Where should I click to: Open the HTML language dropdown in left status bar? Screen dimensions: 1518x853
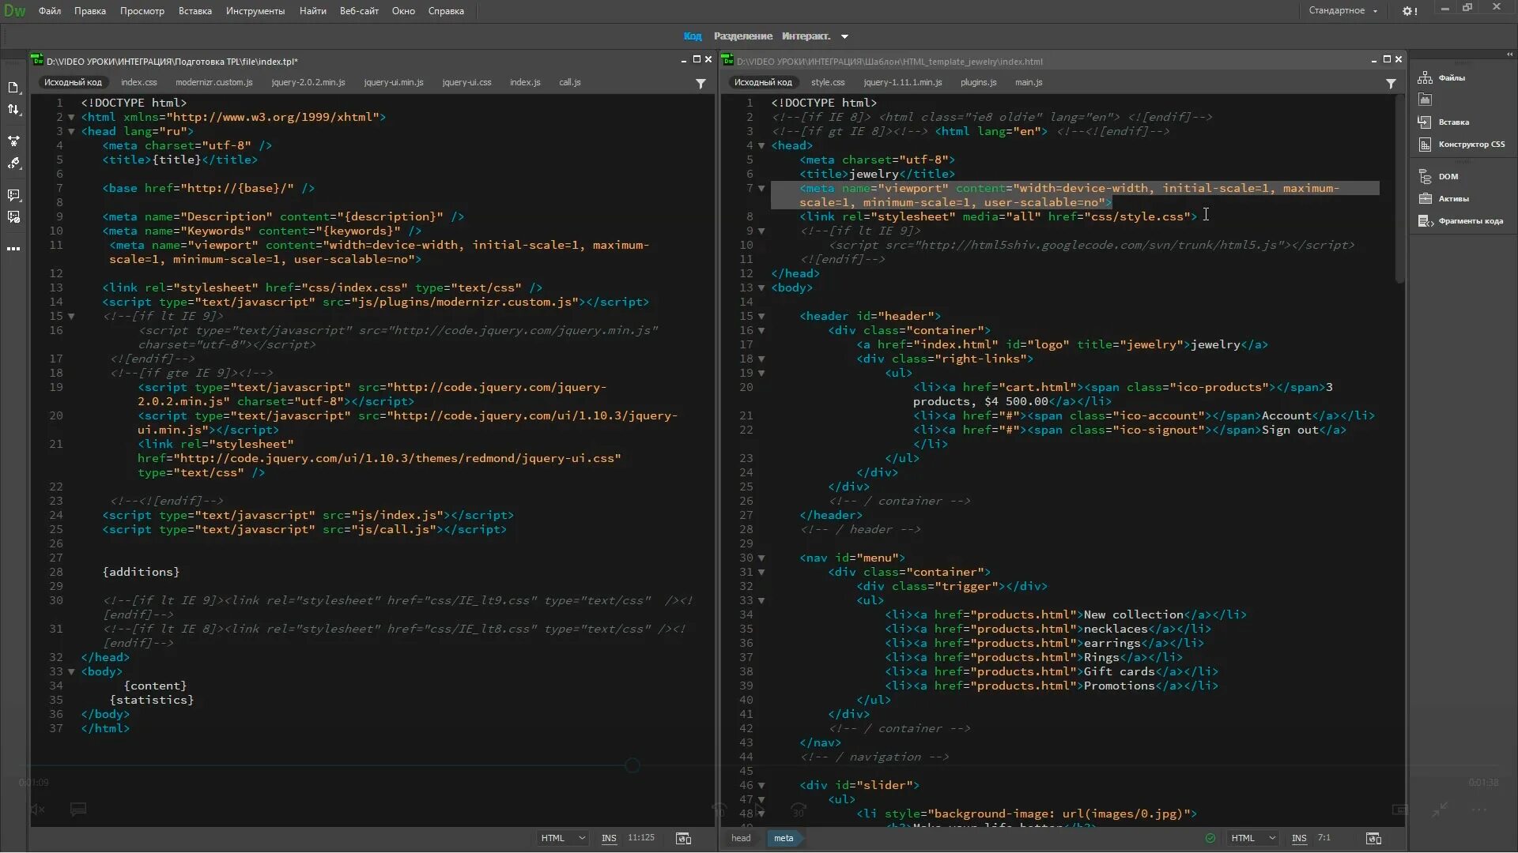coord(563,838)
